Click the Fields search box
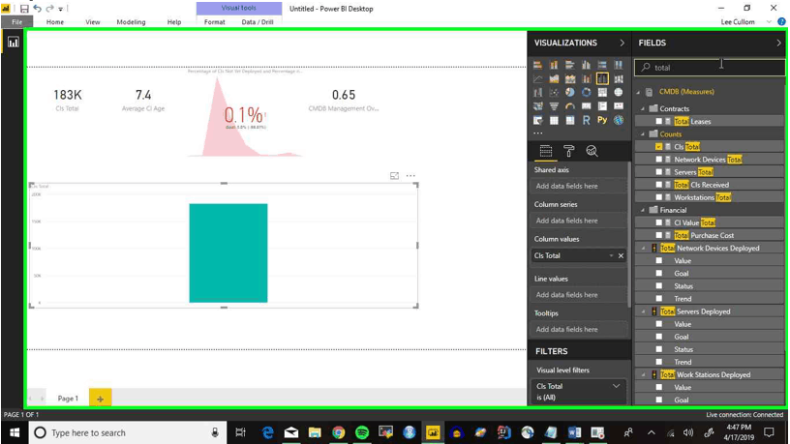Viewport: 790px width, 444px height. (x=710, y=68)
